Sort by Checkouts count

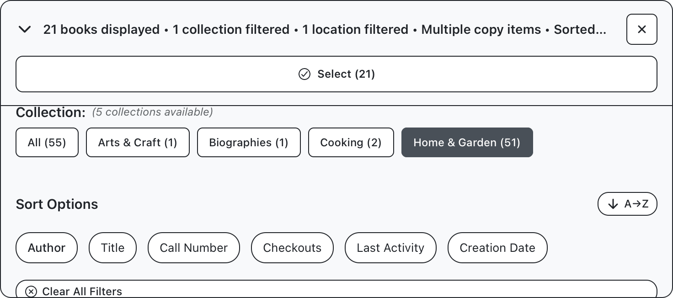[292, 248]
